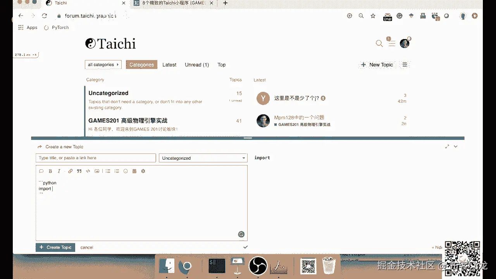
Task: Switch to the Latest tab
Action: tap(169, 65)
